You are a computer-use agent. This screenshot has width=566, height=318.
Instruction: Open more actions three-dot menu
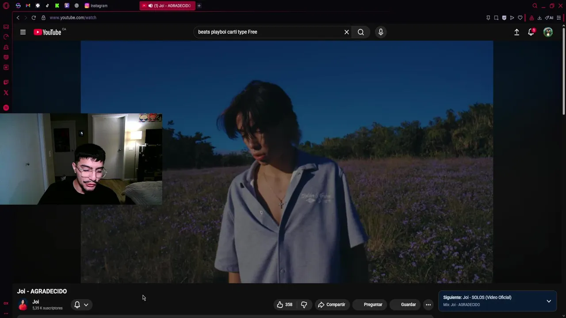(428, 304)
